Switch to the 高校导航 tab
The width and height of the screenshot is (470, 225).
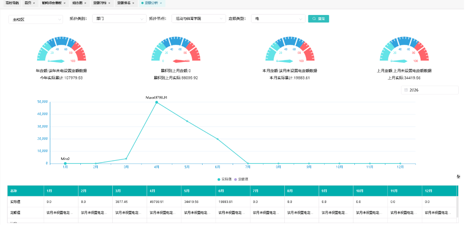pyautogui.click(x=12, y=3)
